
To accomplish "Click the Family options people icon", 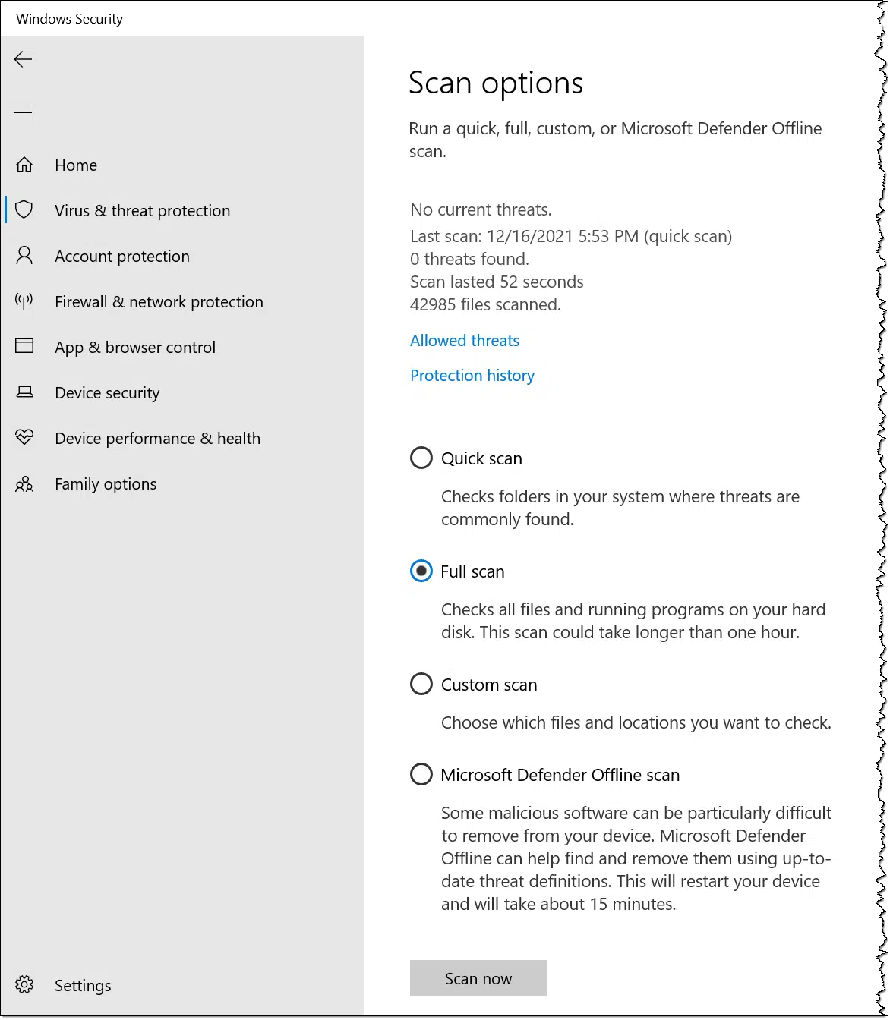I will (x=24, y=483).
